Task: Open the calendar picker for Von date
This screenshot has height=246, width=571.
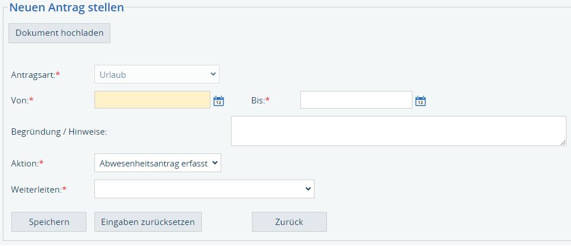Action: [218, 101]
